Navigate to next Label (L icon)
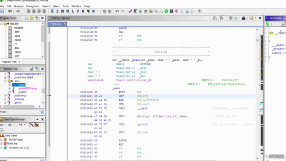This screenshot has height=161, width=286. point(72,11)
